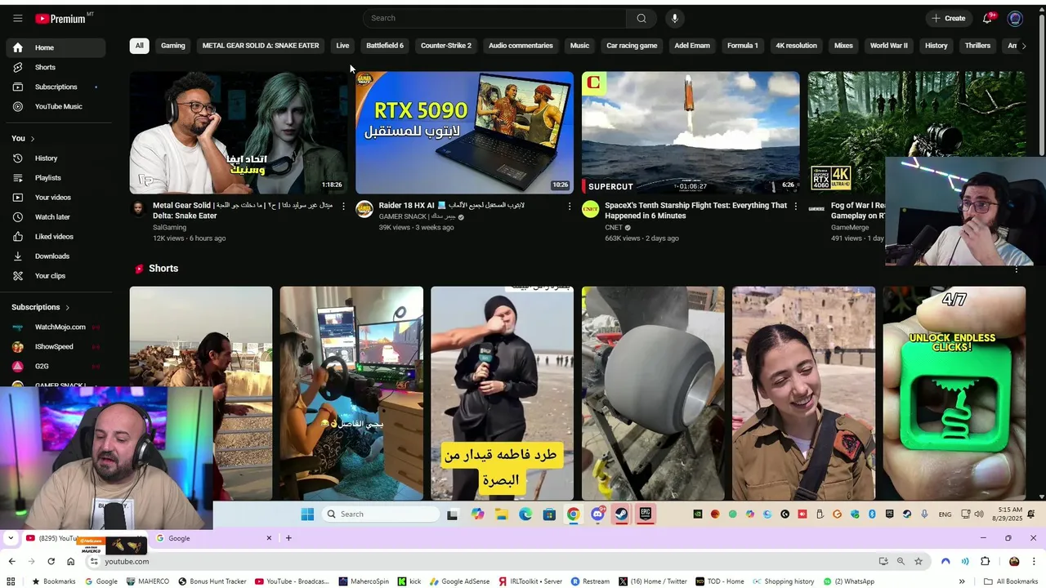Open the Restream bookmark
The width and height of the screenshot is (1046, 588).
click(590, 581)
